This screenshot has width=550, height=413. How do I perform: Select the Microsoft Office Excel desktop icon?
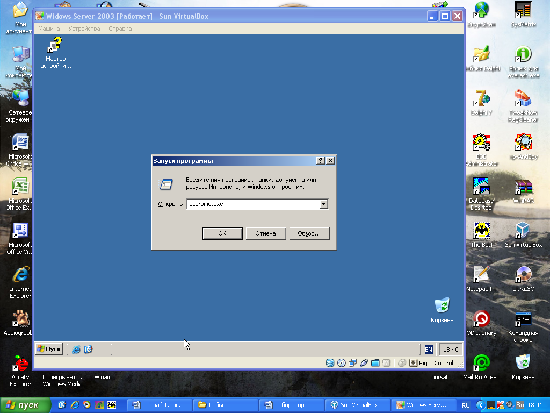pos(19,194)
